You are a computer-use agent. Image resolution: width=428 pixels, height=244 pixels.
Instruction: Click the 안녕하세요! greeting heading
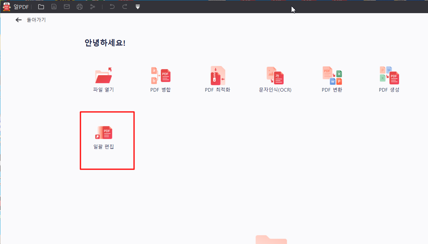coord(105,43)
